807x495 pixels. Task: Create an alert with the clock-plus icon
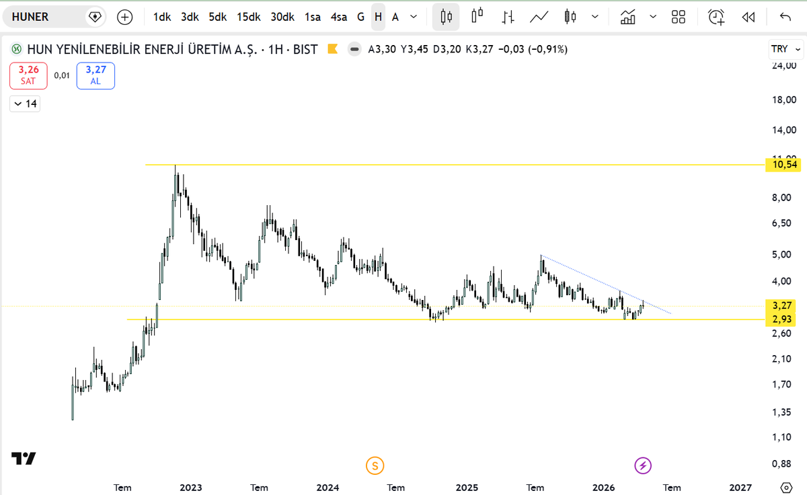(717, 17)
